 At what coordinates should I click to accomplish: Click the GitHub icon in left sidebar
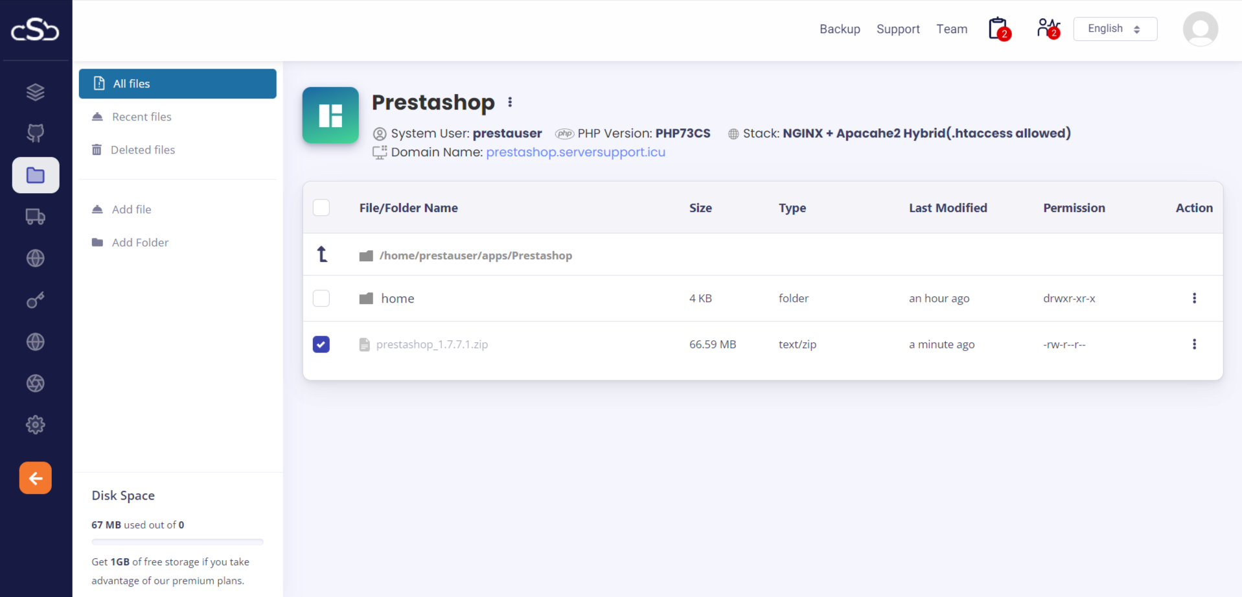(x=36, y=134)
